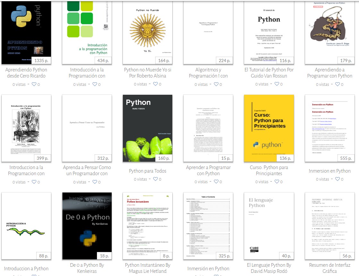The width and height of the screenshot is (359, 276).
Task: Click the El Lenguaje Python title
Action: (x=269, y=268)
